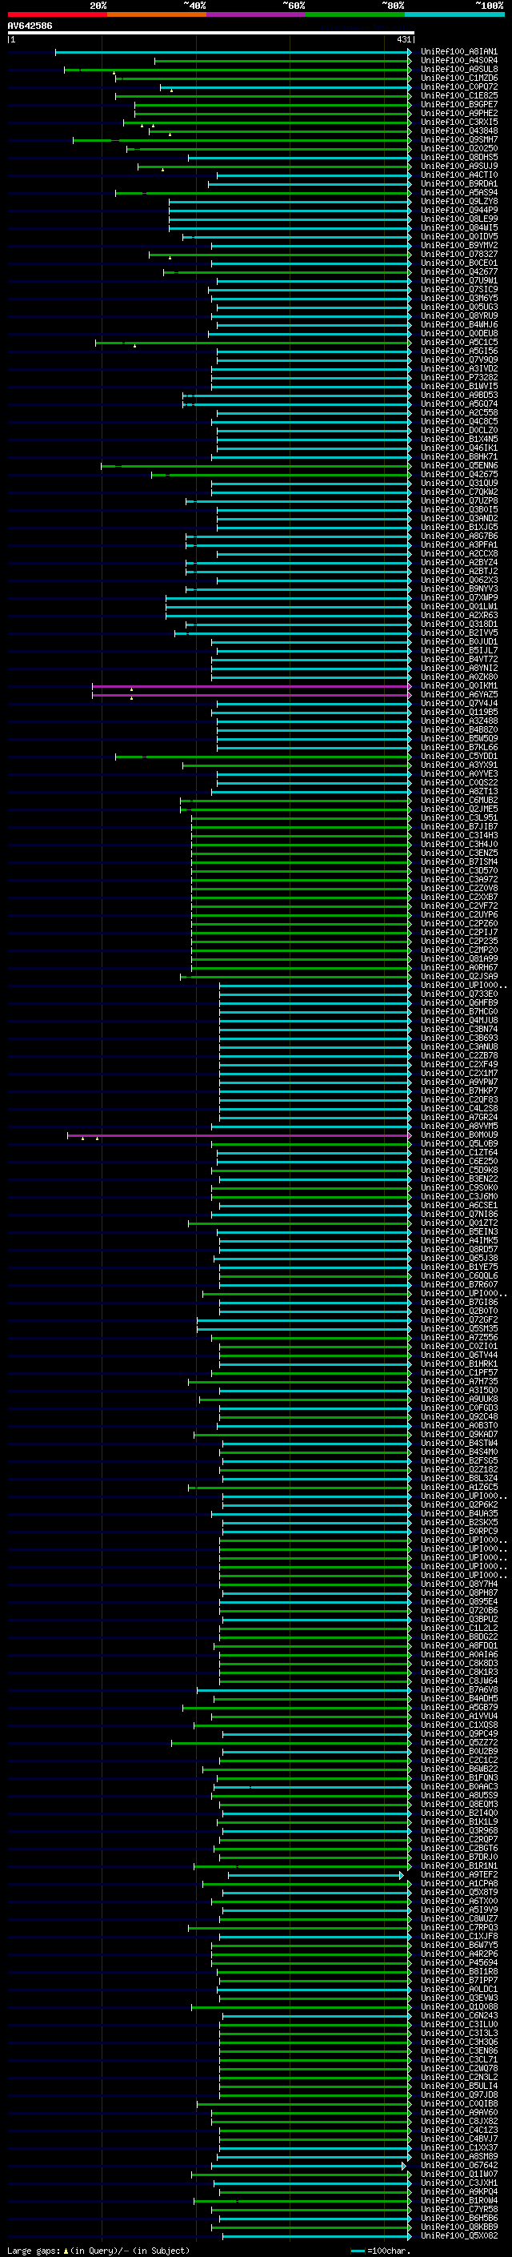Click the UniRef100_Q8DHS5 label
This screenshot has height=2257, width=512.
pos(459,157)
